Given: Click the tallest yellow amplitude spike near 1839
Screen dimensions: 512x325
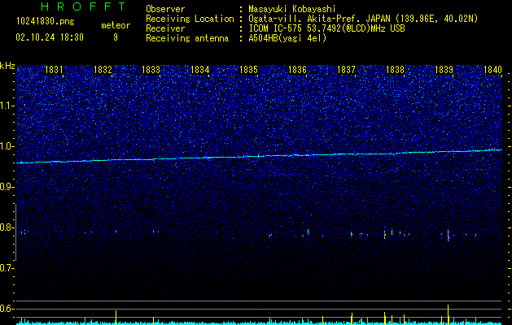Looking at the screenshot, I should tap(448, 314).
